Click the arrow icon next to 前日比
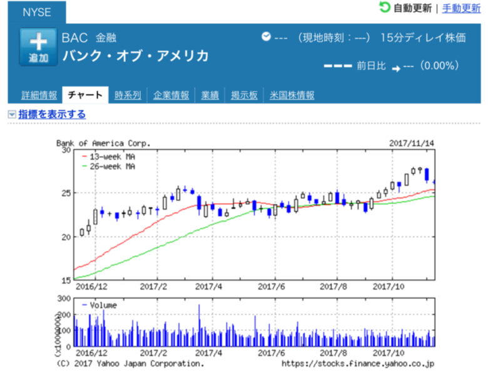 click(x=396, y=69)
